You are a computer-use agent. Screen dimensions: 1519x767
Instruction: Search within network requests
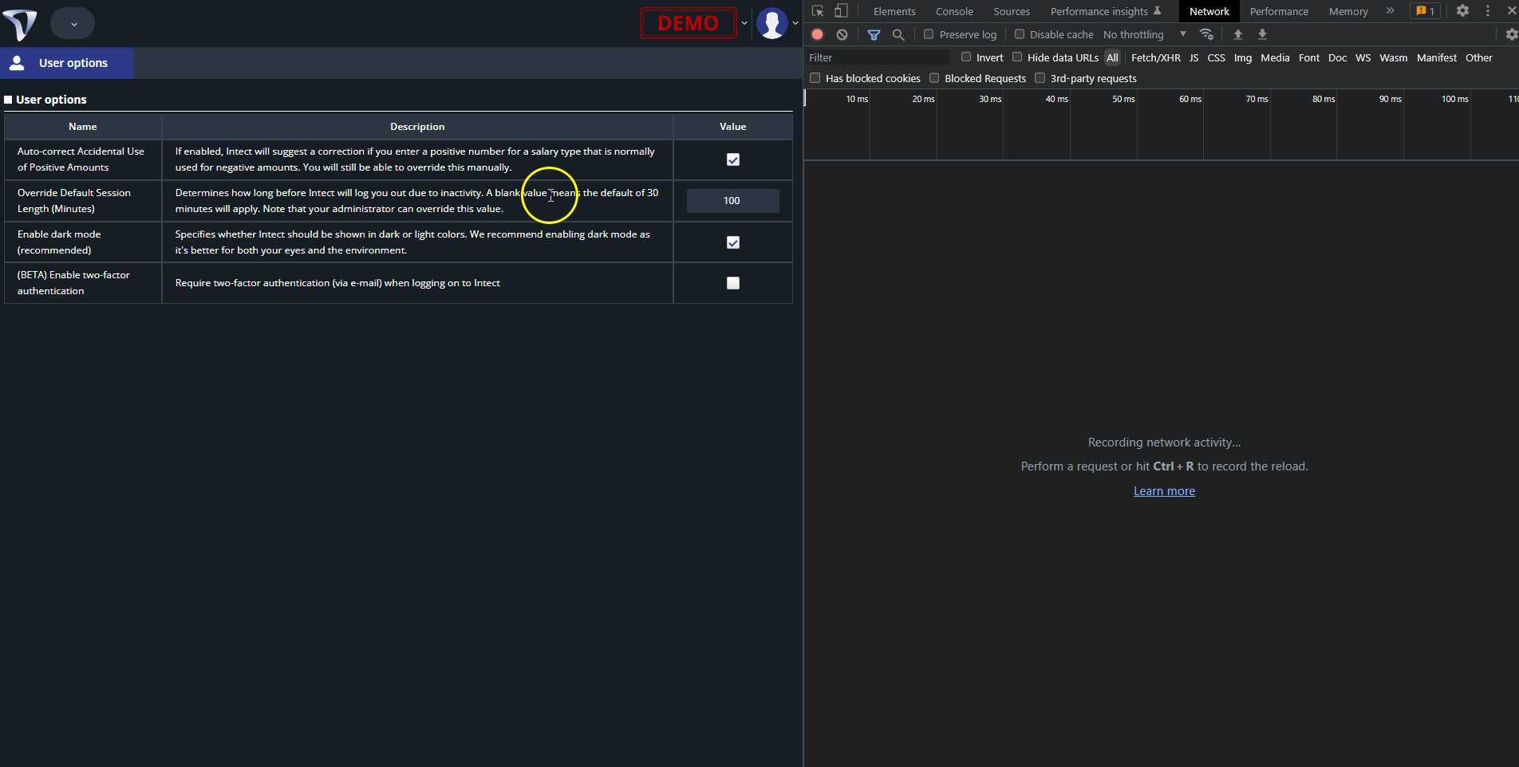coord(898,34)
